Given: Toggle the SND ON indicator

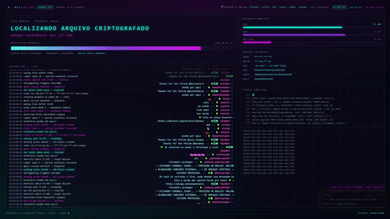Looking at the screenshot, I should pyautogui.click(x=339, y=7).
